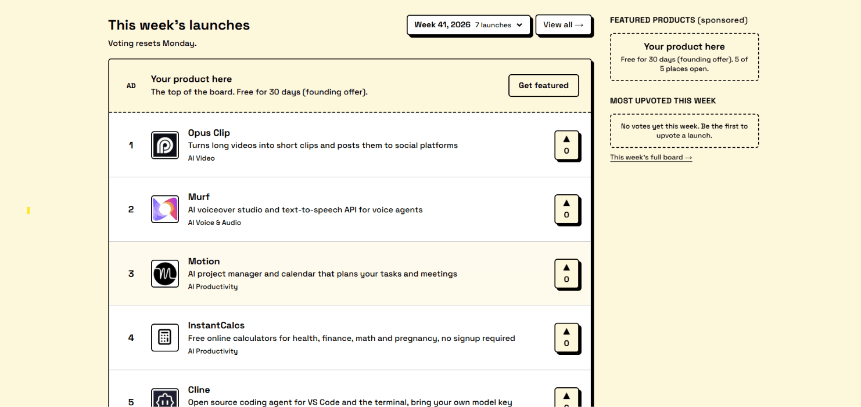Viewport: 861px width, 407px height.
Task: Click the View all button
Action: pos(563,25)
